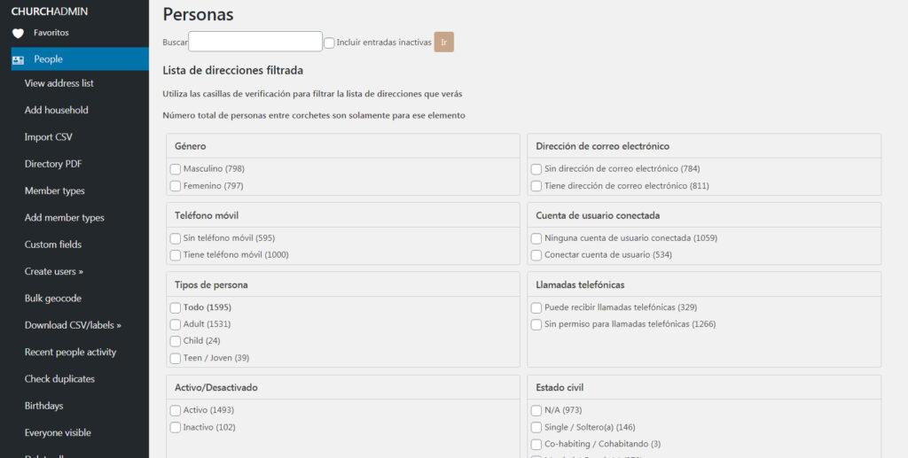
Task: Open View address list menu item
Action: [x=59, y=83]
